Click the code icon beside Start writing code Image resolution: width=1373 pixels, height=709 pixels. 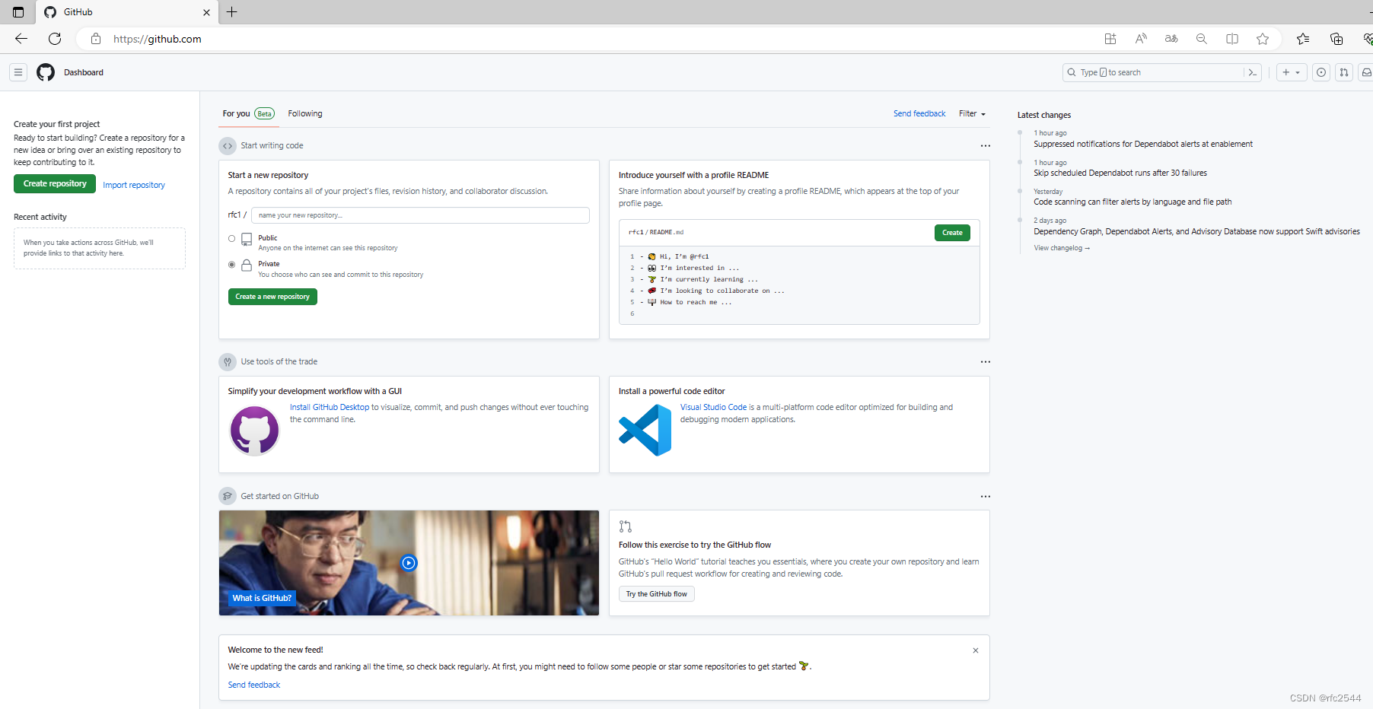pos(228,146)
